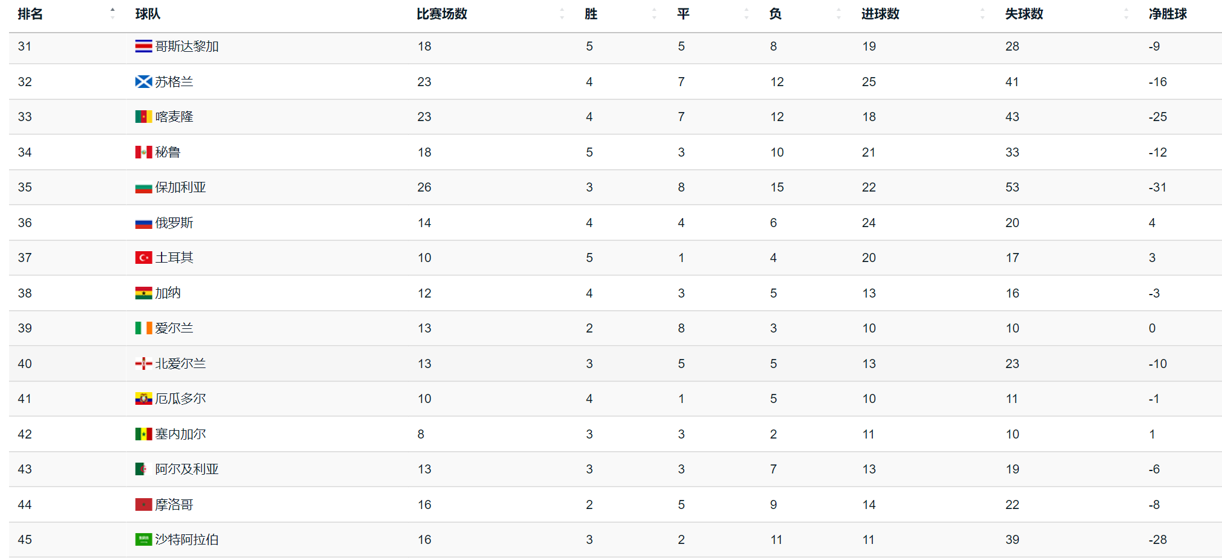The width and height of the screenshot is (1222, 559).
Task: Sort table by 排名 column arrows
Action: pos(113,14)
